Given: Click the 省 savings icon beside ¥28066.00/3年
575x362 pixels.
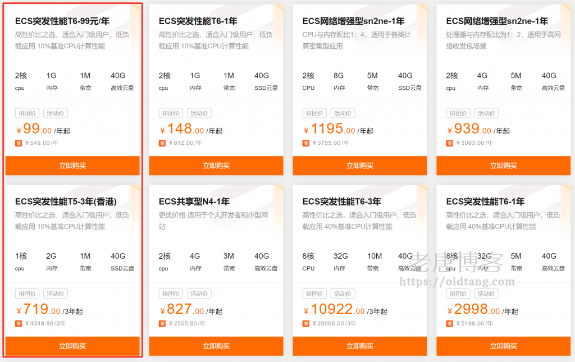Looking at the screenshot, I should (306, 323).
